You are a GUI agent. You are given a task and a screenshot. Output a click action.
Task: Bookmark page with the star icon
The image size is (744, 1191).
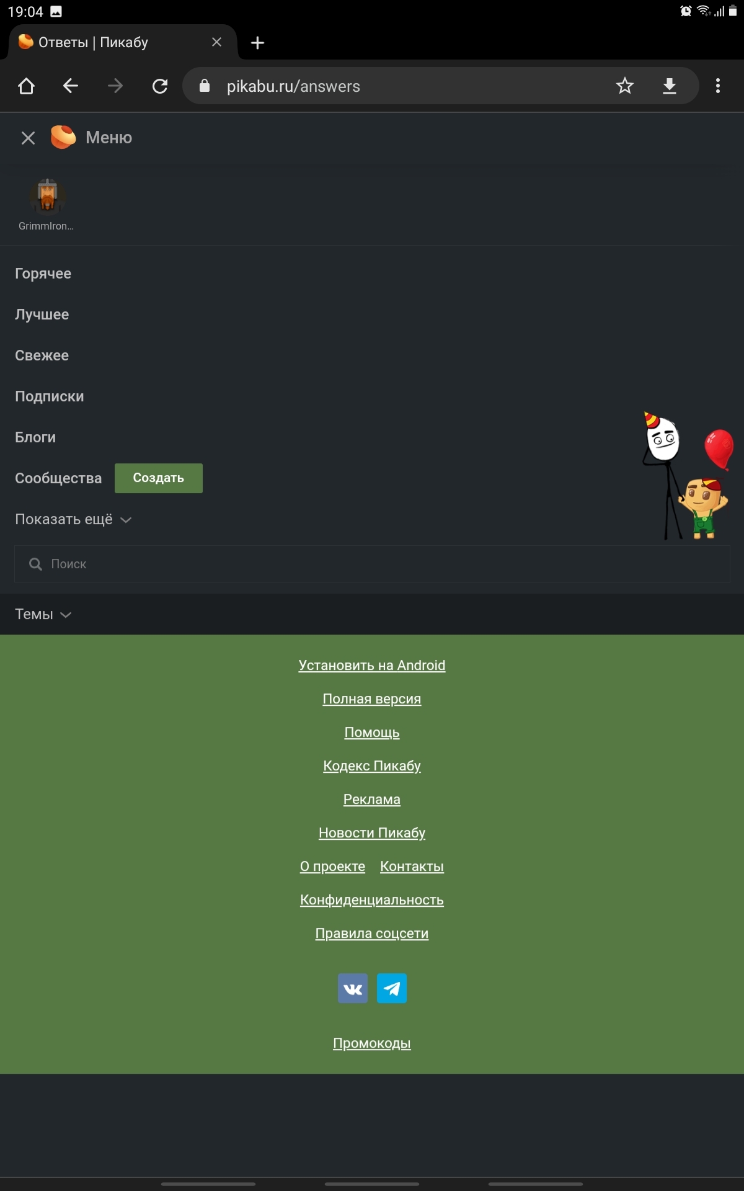tap(625, 86)
